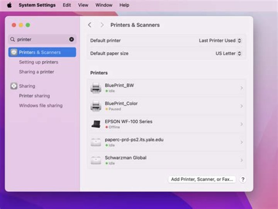This screenshot has width=278, height=209.
Task: Expand Schwarzman Global via chevron
Action: coord(241,160)
